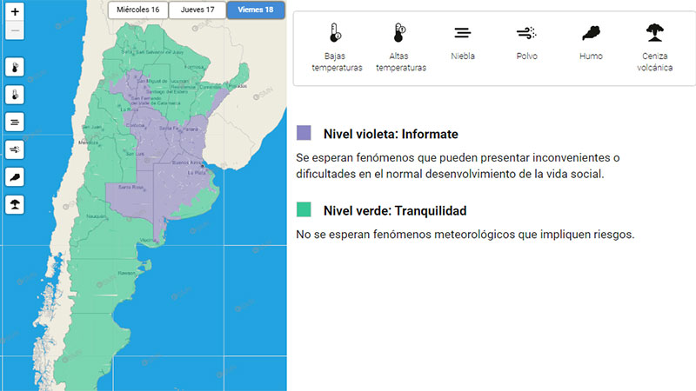This screenshot has height=391, width=696.
Task: Select the Viernes 18 forecast tab
Action: click(x=256, y=10)
